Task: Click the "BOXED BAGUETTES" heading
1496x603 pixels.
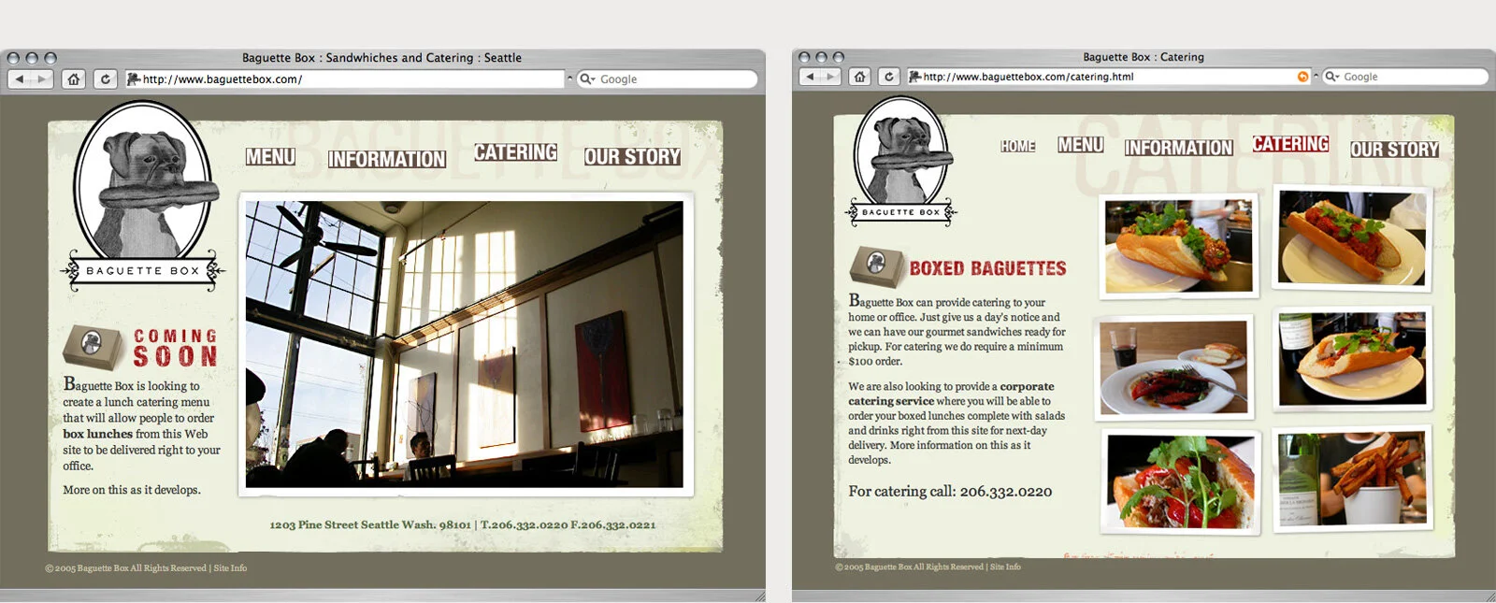Action: point(987,268)
